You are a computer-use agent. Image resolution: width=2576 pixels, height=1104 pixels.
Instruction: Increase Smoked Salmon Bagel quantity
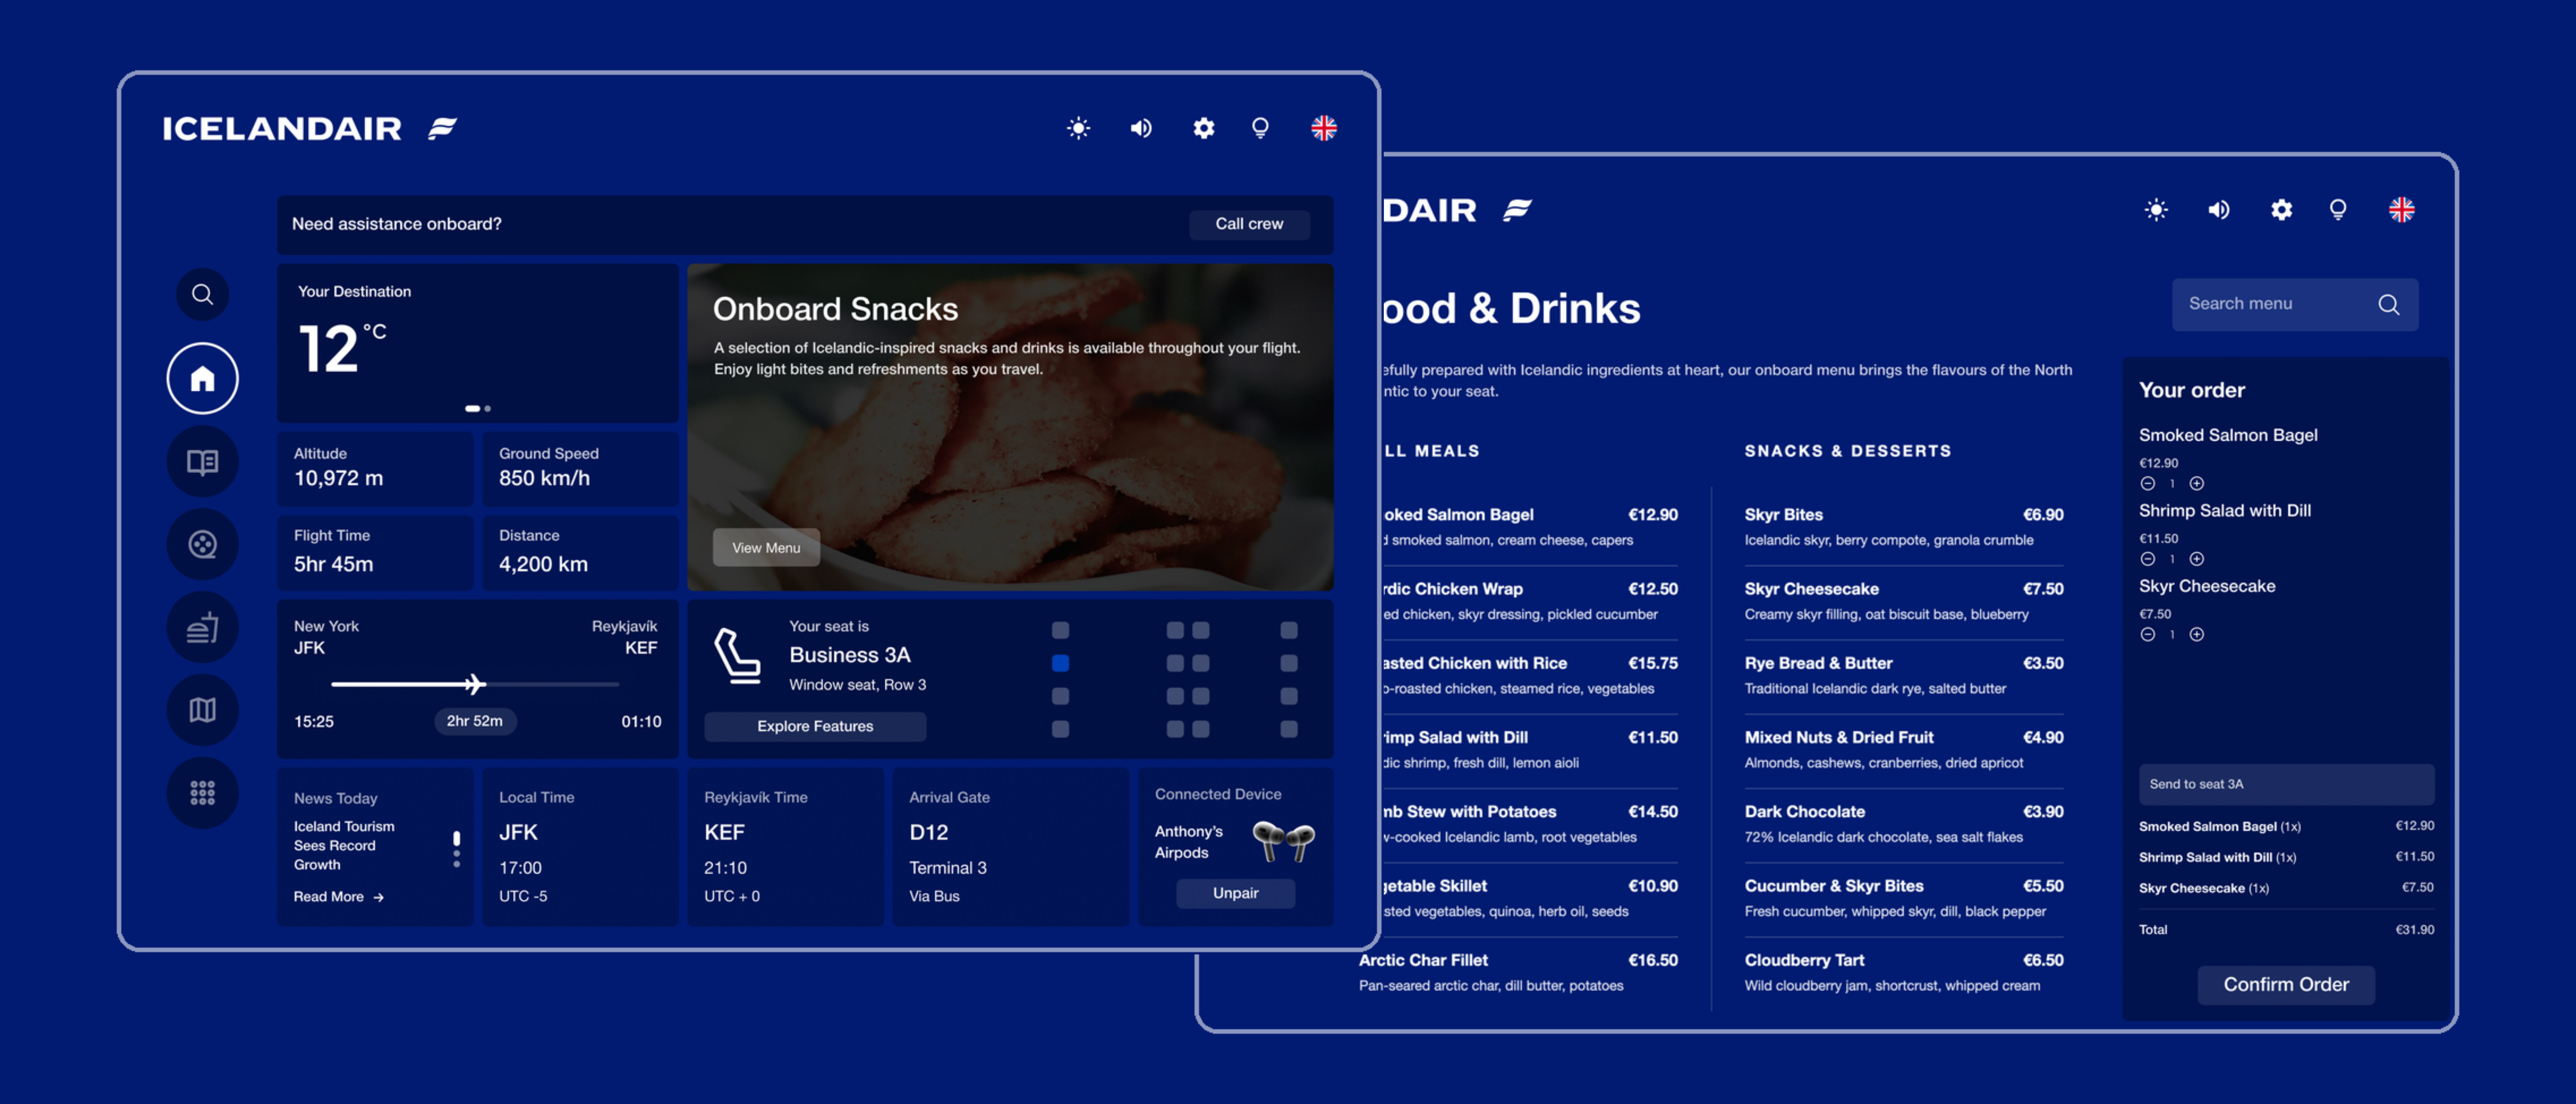pos(2197,484)
